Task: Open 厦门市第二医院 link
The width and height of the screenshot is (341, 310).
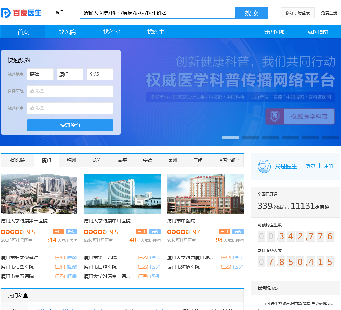Action: pyautogui.click(x=100, y=258)
